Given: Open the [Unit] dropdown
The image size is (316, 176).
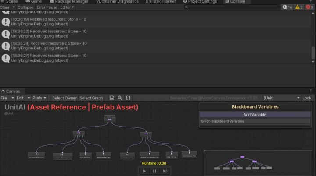Looking at the screenshot, I should click(281, 98).
